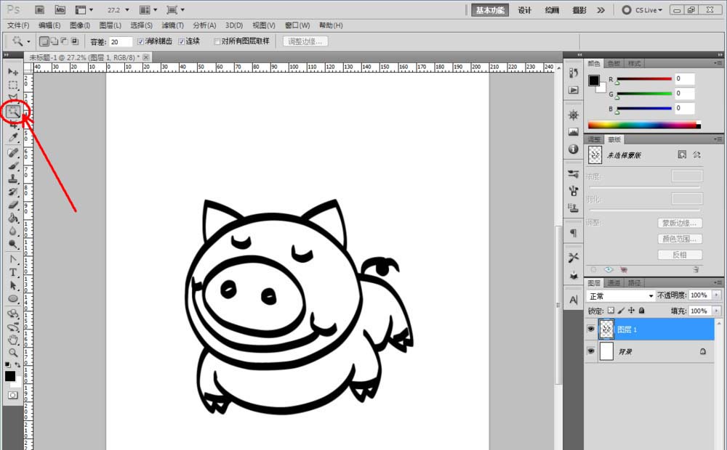This screenshot has width=727, height=450.
Task: Click the 反相 button
Action: point(680,255)
